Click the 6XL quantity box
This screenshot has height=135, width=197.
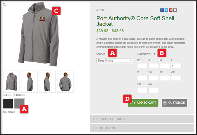point(154,90)
